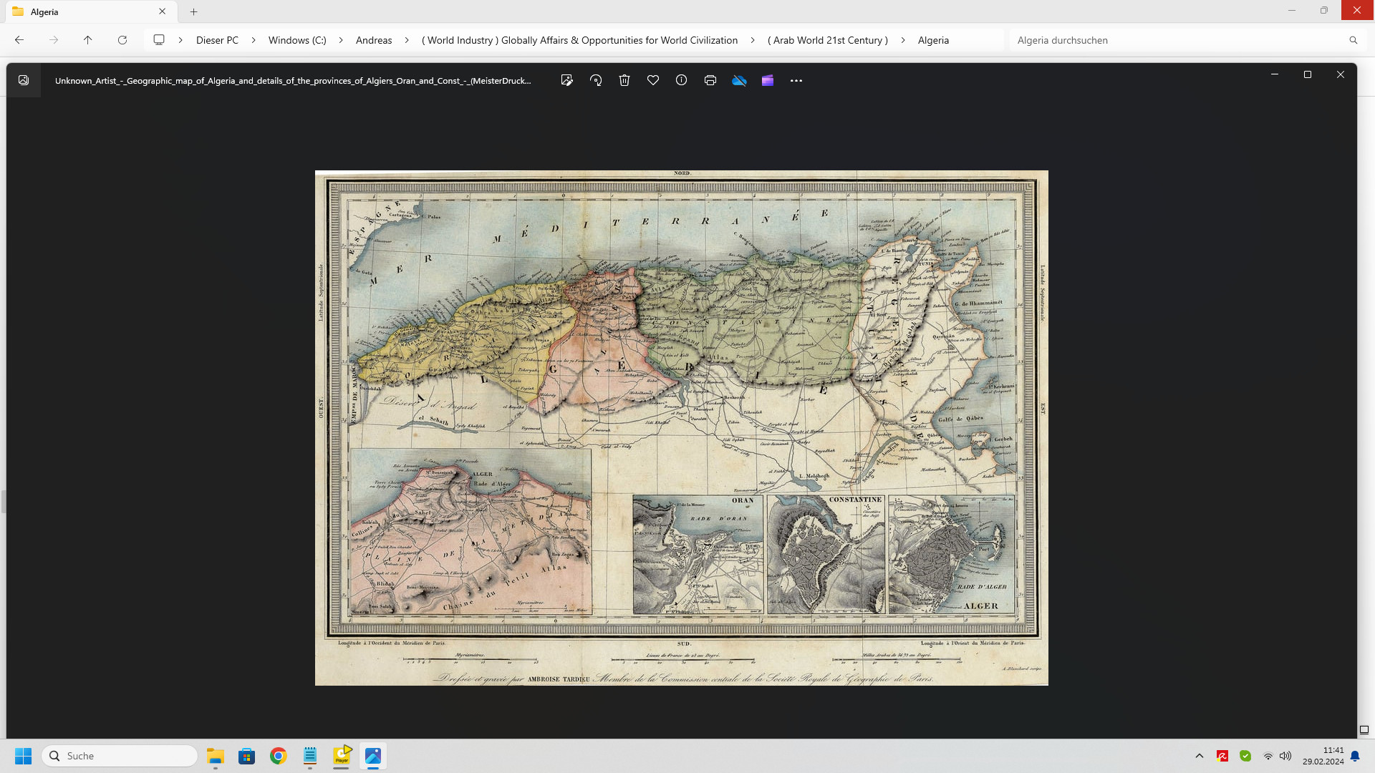This screenshot has width=1375, height=773.
Task: Go up one folder level
Action: tap(88, 40)
